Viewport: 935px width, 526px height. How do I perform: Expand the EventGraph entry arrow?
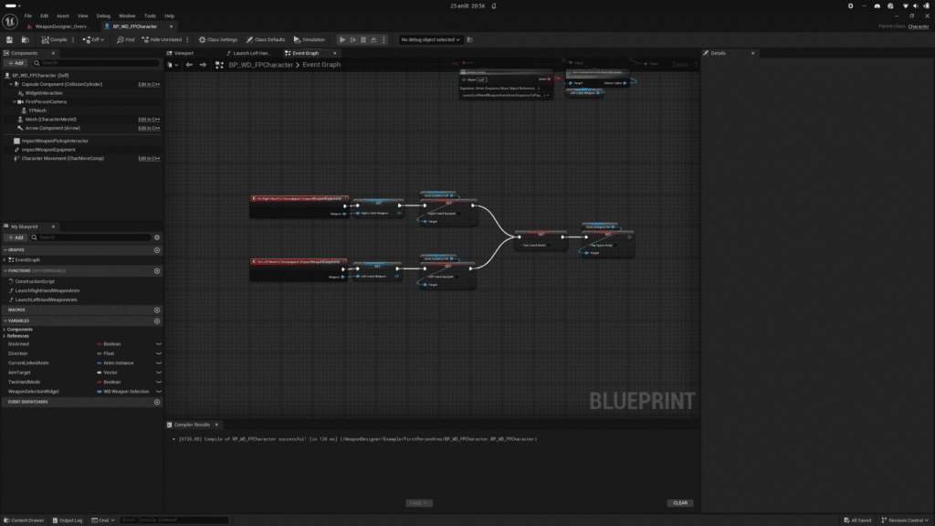tap(5, 260)
